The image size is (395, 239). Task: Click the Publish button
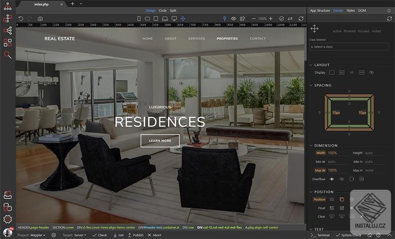(135, 235)
